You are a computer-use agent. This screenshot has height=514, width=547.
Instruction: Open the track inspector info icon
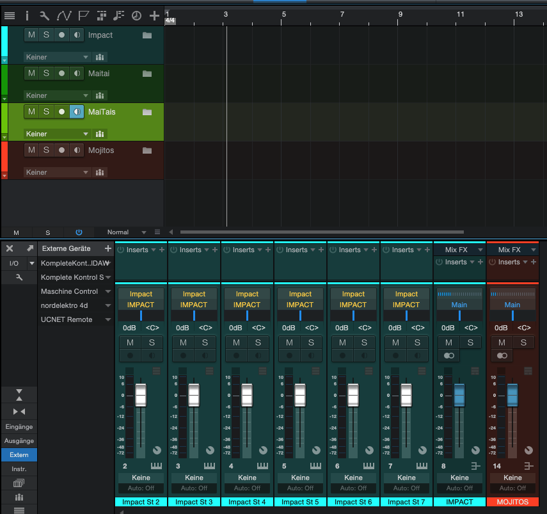pos(27,15)
